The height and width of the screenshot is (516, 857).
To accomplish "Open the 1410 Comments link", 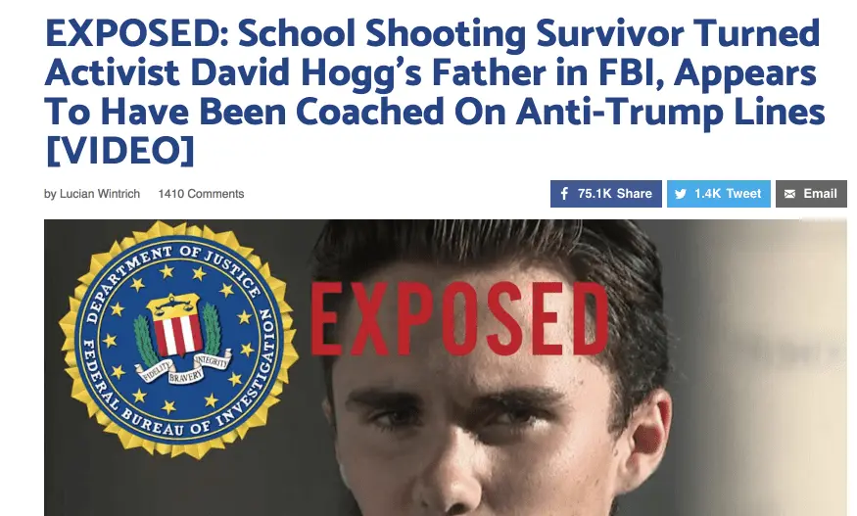I will coord(201,194).
